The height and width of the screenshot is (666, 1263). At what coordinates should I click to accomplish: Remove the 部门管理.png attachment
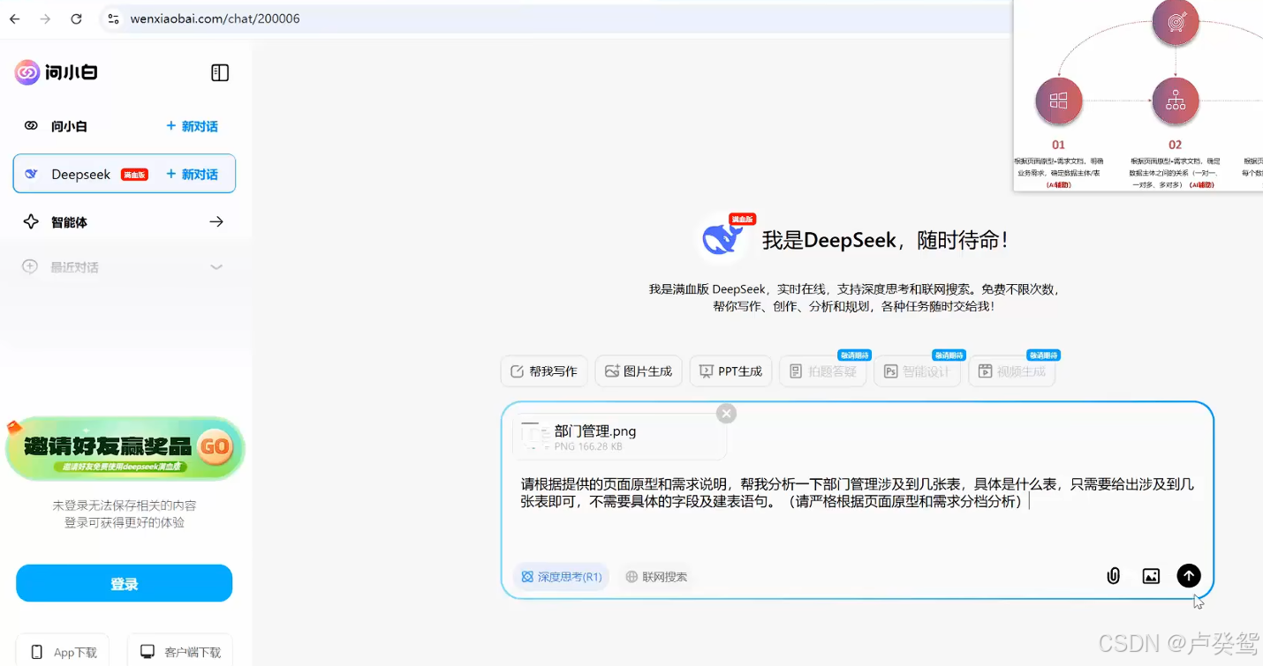click(726, 413)
